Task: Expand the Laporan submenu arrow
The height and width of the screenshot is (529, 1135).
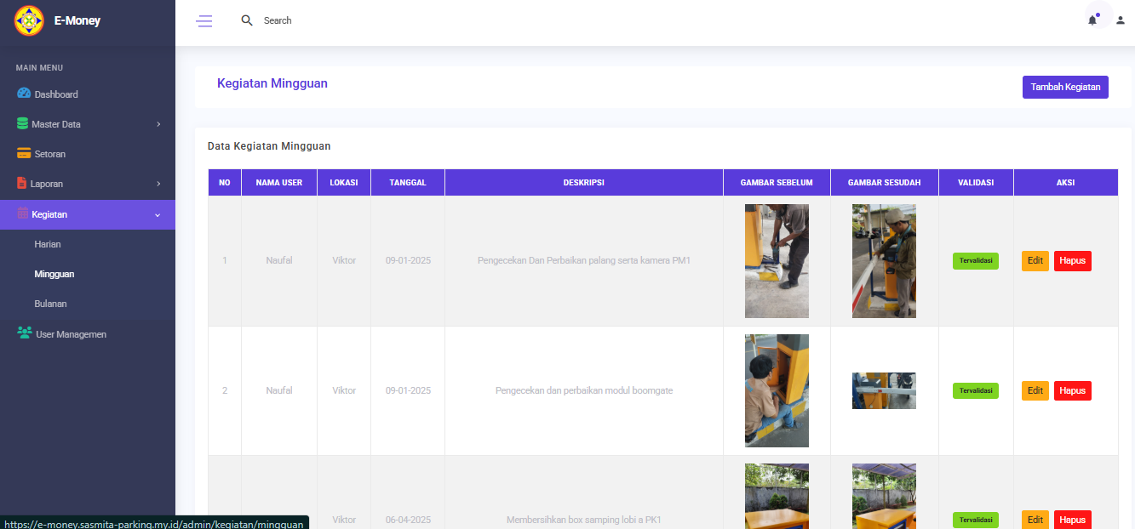Action: coord(158,184)
